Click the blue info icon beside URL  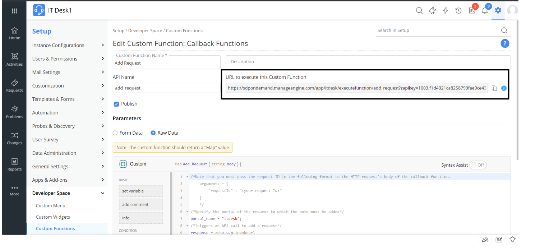coord(504,88)
